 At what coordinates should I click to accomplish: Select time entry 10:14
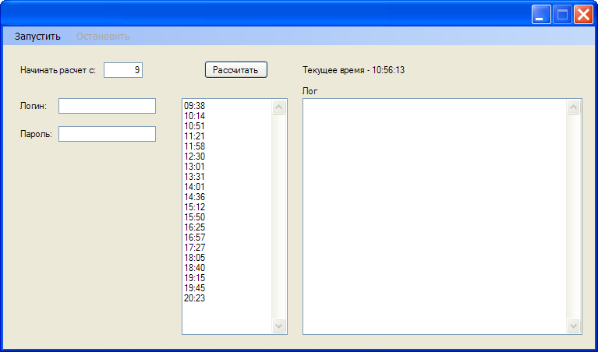[x=194, y=116]
